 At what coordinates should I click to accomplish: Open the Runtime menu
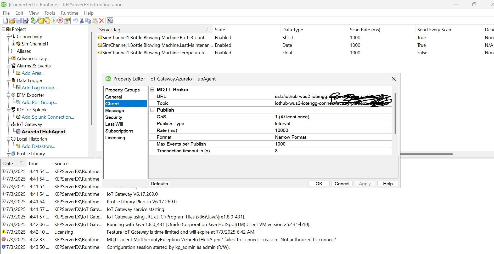[x=70, y=13]
